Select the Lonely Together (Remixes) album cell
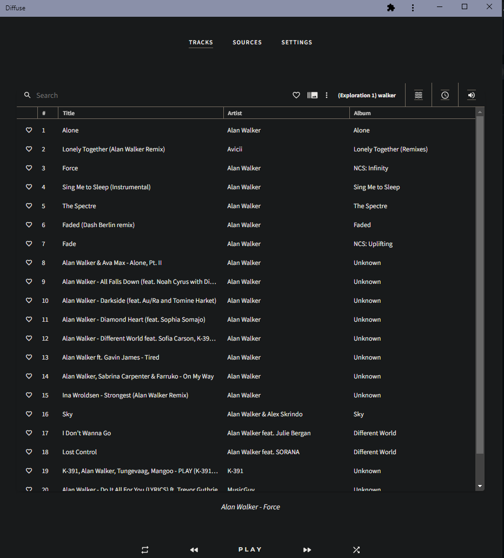This screenshot has height=558, width=504. (390, 149)
